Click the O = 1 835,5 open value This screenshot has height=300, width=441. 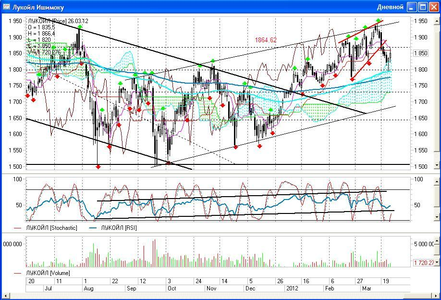pyautogui.click(x=41, y=27)
